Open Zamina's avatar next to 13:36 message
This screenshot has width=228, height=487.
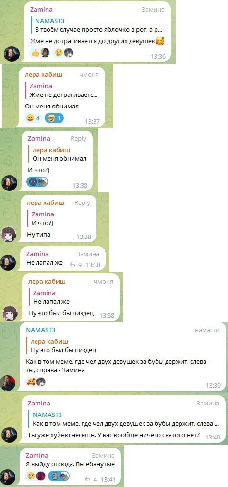tap(12, 54)
